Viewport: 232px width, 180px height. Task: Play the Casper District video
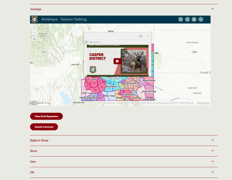tap(117, 61)
